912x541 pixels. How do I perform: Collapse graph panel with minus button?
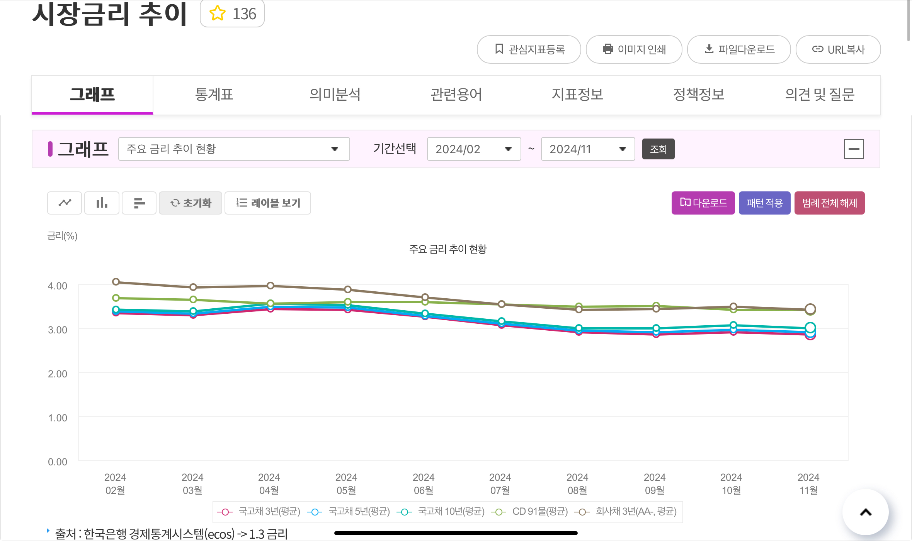[x=854, y=149]
